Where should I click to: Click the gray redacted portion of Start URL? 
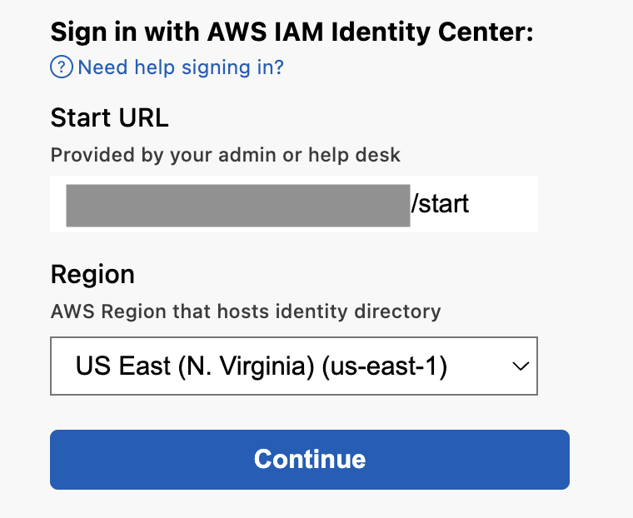(238, 206)
